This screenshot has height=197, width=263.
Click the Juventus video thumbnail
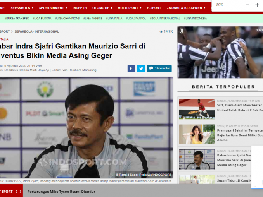tap(220, 52)
